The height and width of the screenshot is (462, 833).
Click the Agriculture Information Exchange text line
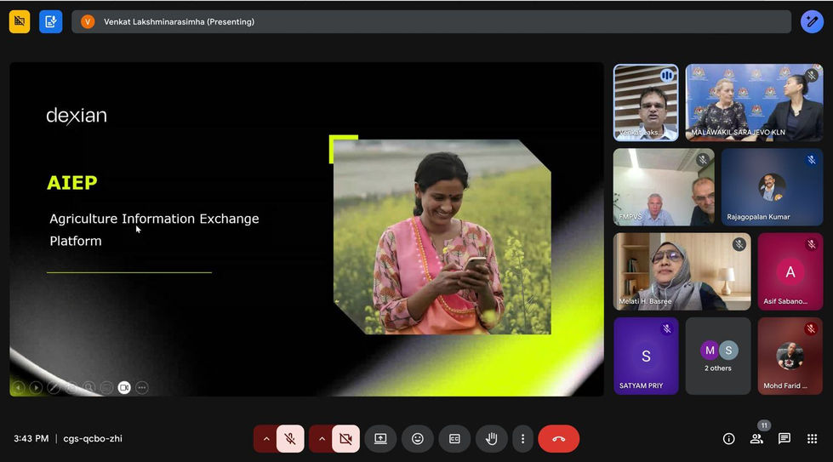(x=154, y=219)
